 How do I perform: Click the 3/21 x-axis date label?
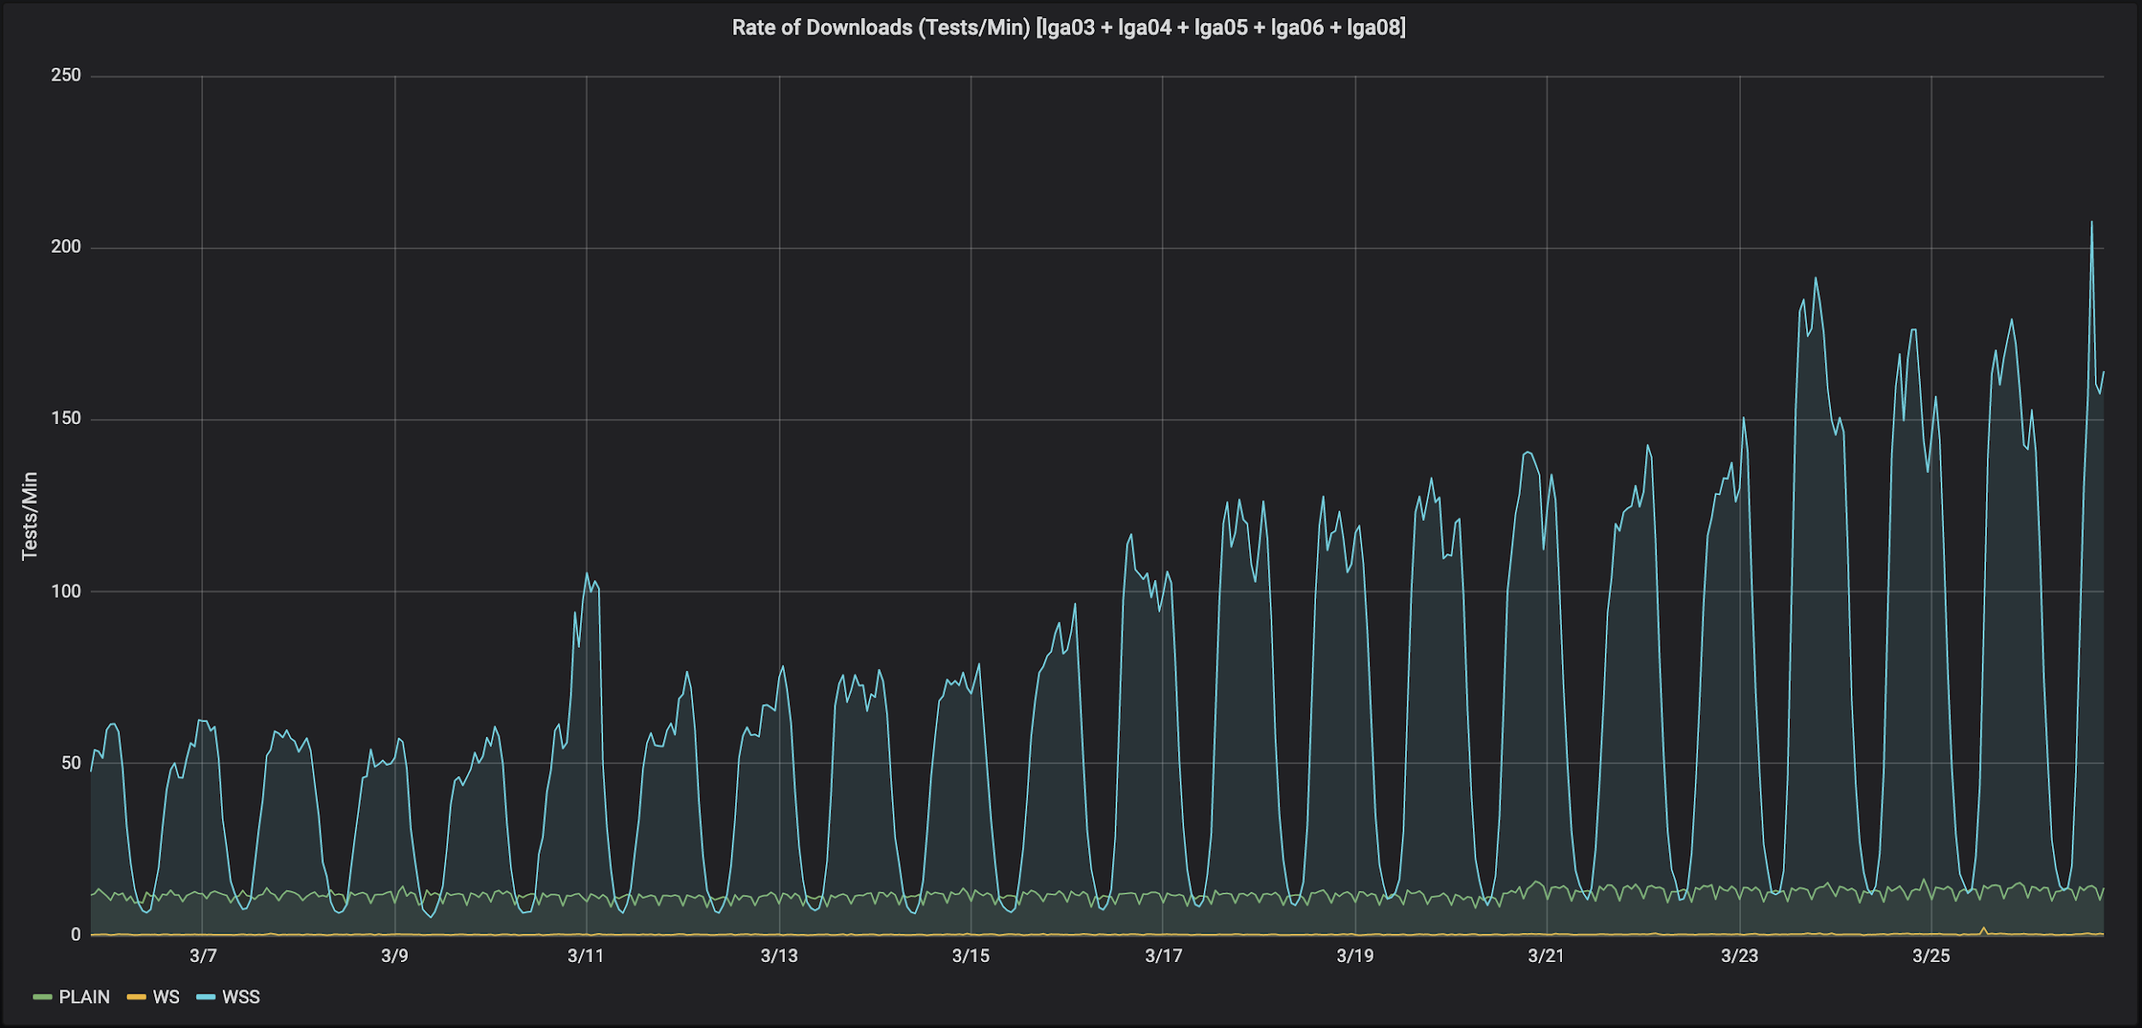(x=1547, y=956)
